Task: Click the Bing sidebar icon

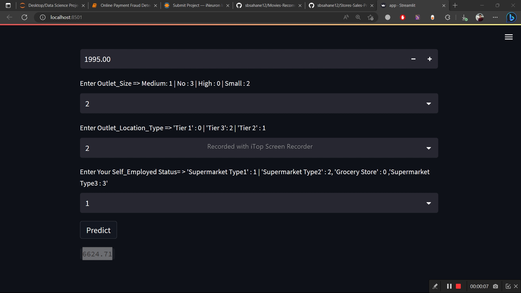Action: click(x=511, y=17)
